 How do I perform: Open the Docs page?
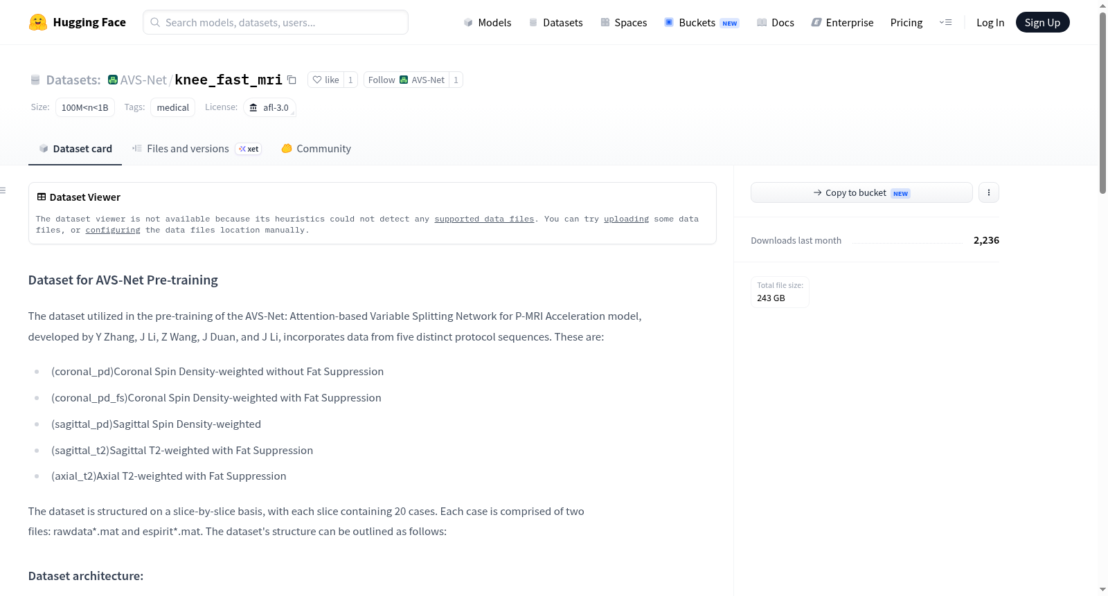click(776, 22)
